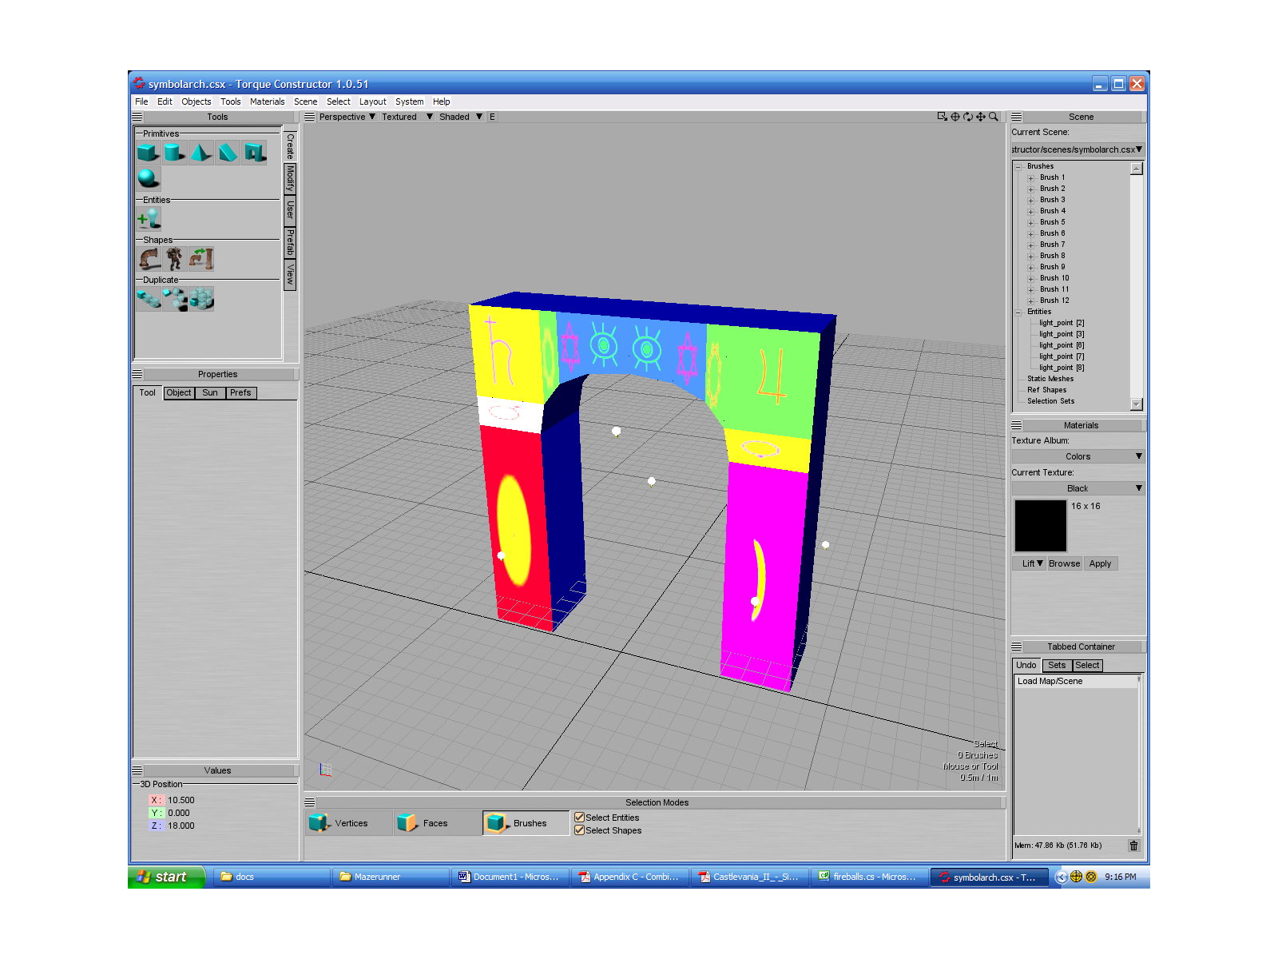Open the Materials menu
The width and height of the screenshot is (1278, 959).
(267, 101)
